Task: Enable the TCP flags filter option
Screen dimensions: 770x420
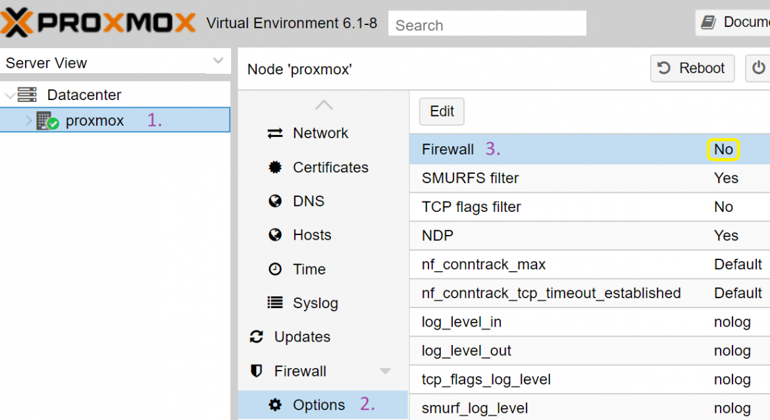Action: pos(723,207)
